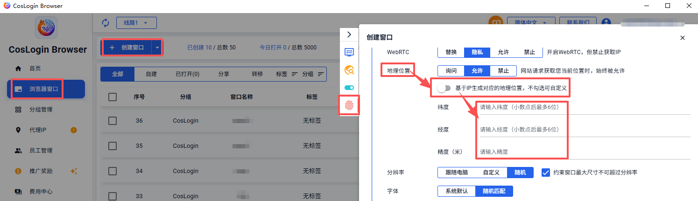Image resolution: width=698 pixels, height=201 pixels.
Task: Click the people icon beside 员工管理
Action: pos(19,151)
